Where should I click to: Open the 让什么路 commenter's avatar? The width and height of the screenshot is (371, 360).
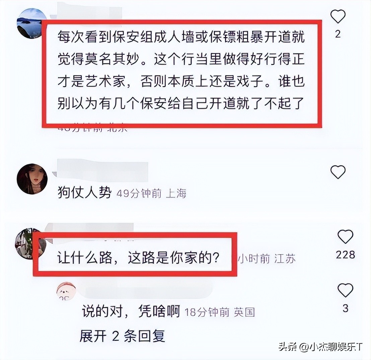point(30,243)
